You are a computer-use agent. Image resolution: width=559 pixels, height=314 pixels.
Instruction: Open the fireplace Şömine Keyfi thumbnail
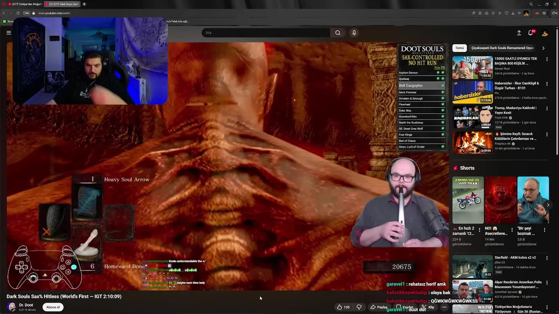pos(473,143)
